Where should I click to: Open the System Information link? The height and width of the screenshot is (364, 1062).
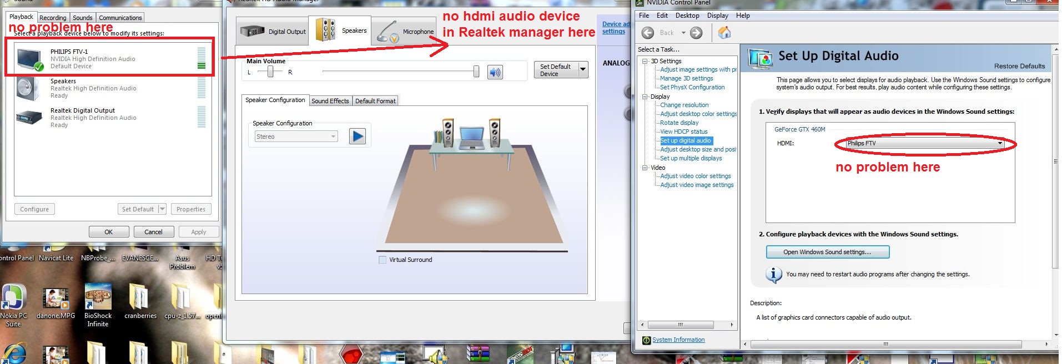(x=678, y=340)
